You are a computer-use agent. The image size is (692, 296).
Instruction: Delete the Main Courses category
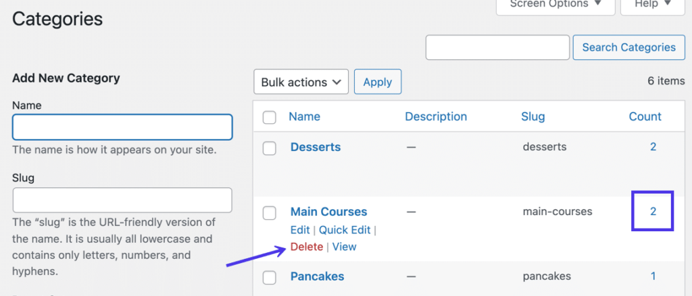pyautogui.click(x=307, y=247)
